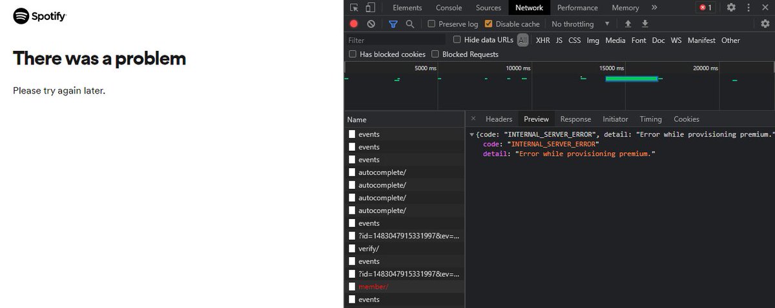Select the verify/ request
Image resolution: width=775 pixels, height=308 pixels.
coord(404,249)
